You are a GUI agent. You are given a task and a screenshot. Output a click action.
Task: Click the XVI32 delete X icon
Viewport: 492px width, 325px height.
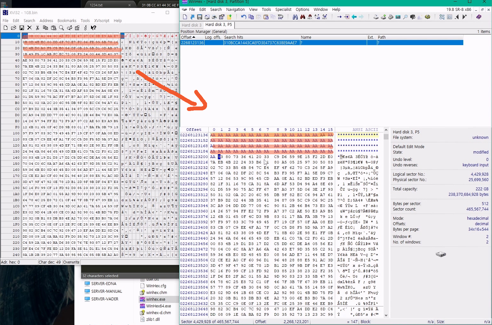coord(29,28)
